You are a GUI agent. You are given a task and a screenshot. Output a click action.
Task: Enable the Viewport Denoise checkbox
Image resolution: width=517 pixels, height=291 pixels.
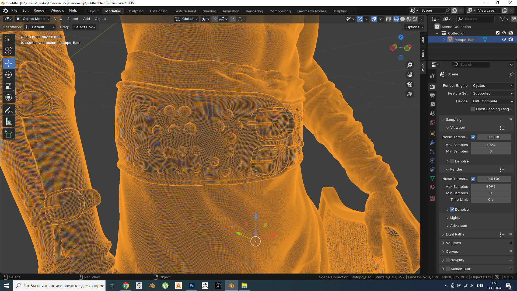pos(452,161)
